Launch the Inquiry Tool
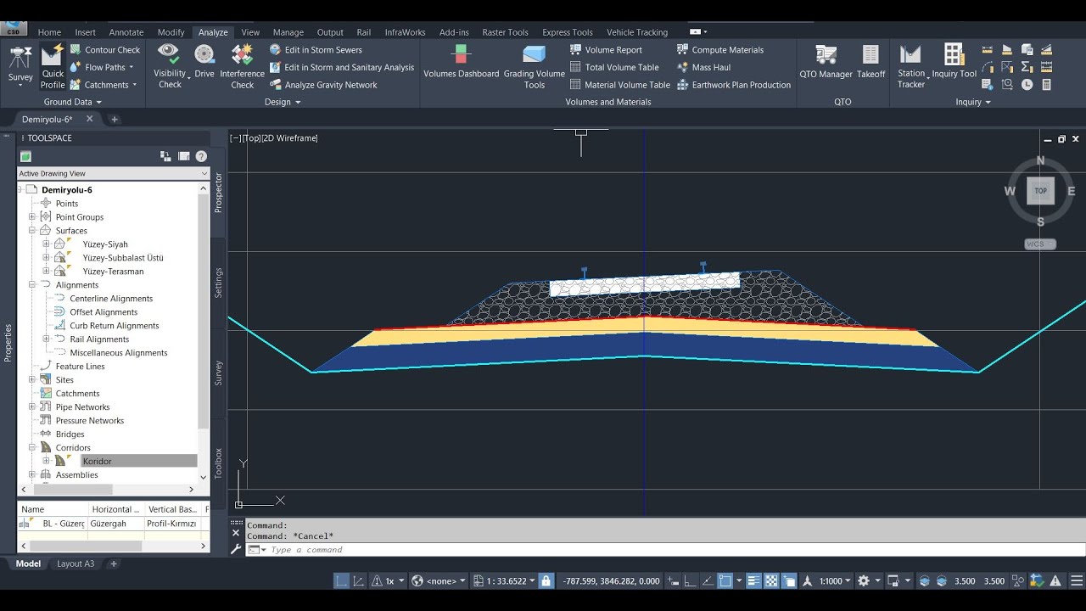1086x611 pixels. click(954, 61)
